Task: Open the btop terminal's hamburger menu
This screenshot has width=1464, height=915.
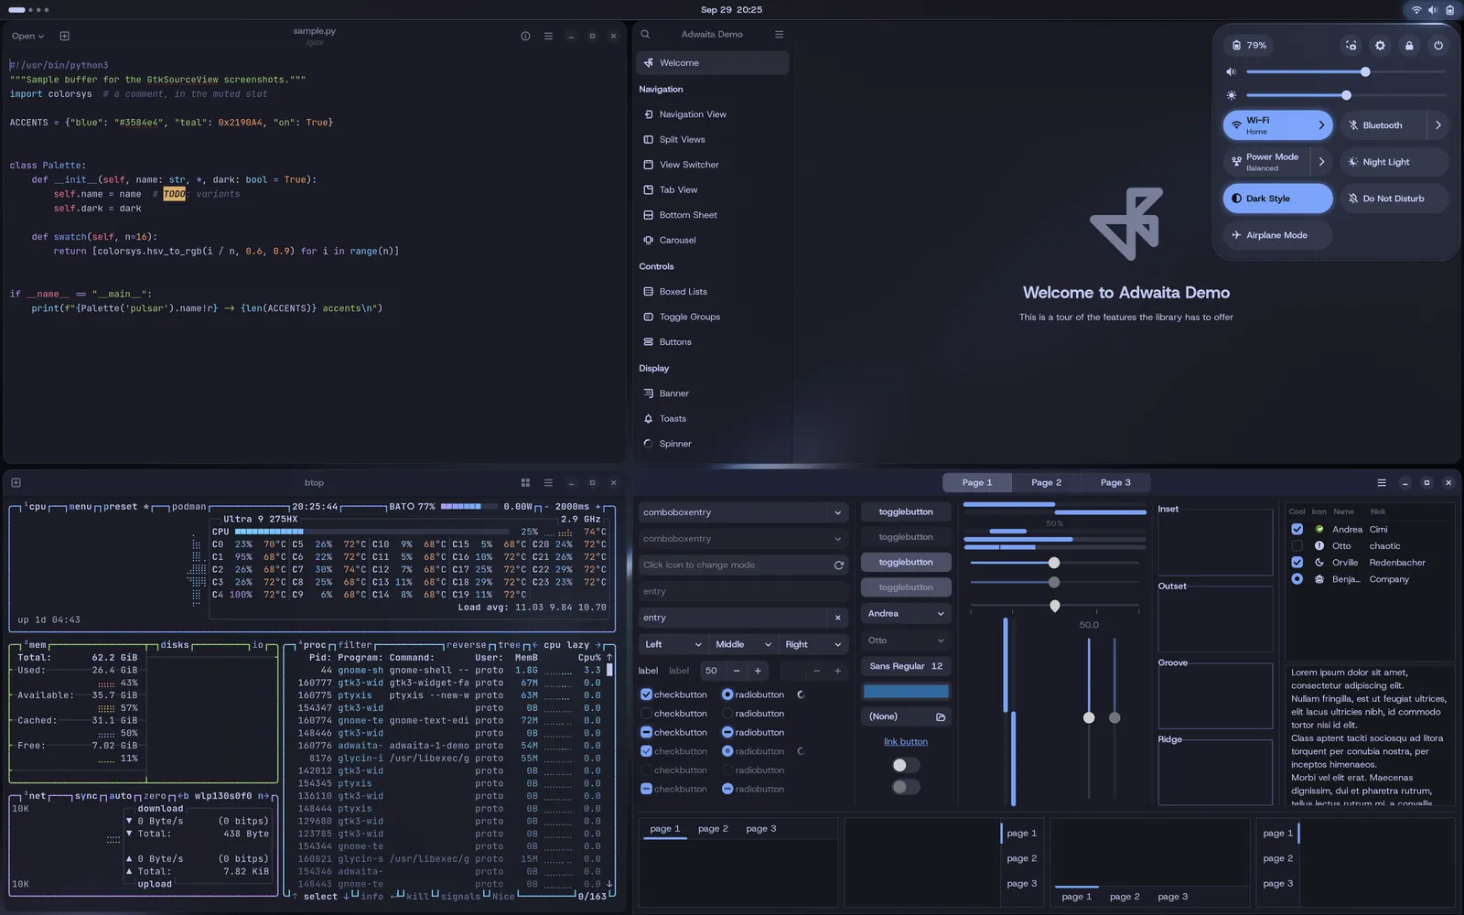Action: [x=548, y=482]
